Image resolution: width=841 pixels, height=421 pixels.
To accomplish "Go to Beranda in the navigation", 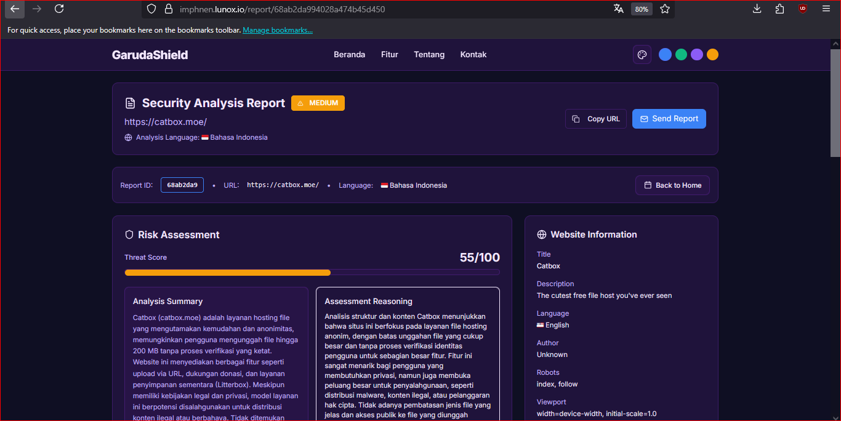I will click(x=349, y=55).
